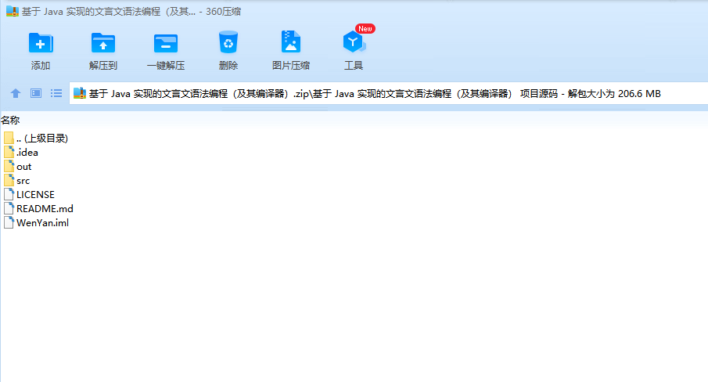This screenshot has height=382, width=708.
Task: Select the README.md file
Action: tap(38, 208)
